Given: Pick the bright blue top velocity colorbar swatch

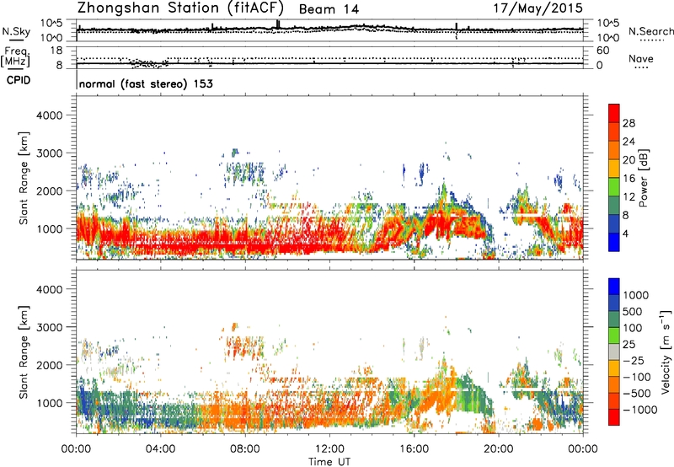Looking at the screenshot, I should coord(614,287).
